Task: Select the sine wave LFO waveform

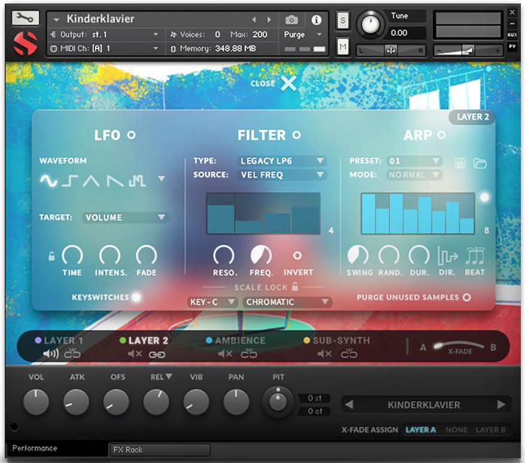Action: pyautogui.click(x=48, y=181)
